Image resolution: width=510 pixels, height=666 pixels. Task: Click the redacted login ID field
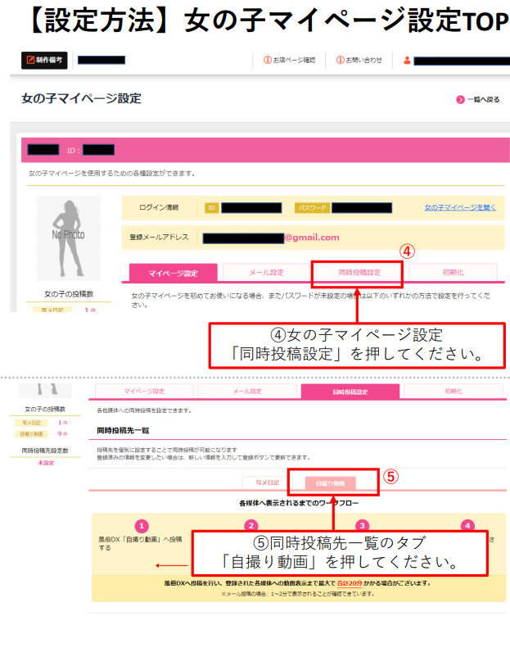tap(251, 208)
